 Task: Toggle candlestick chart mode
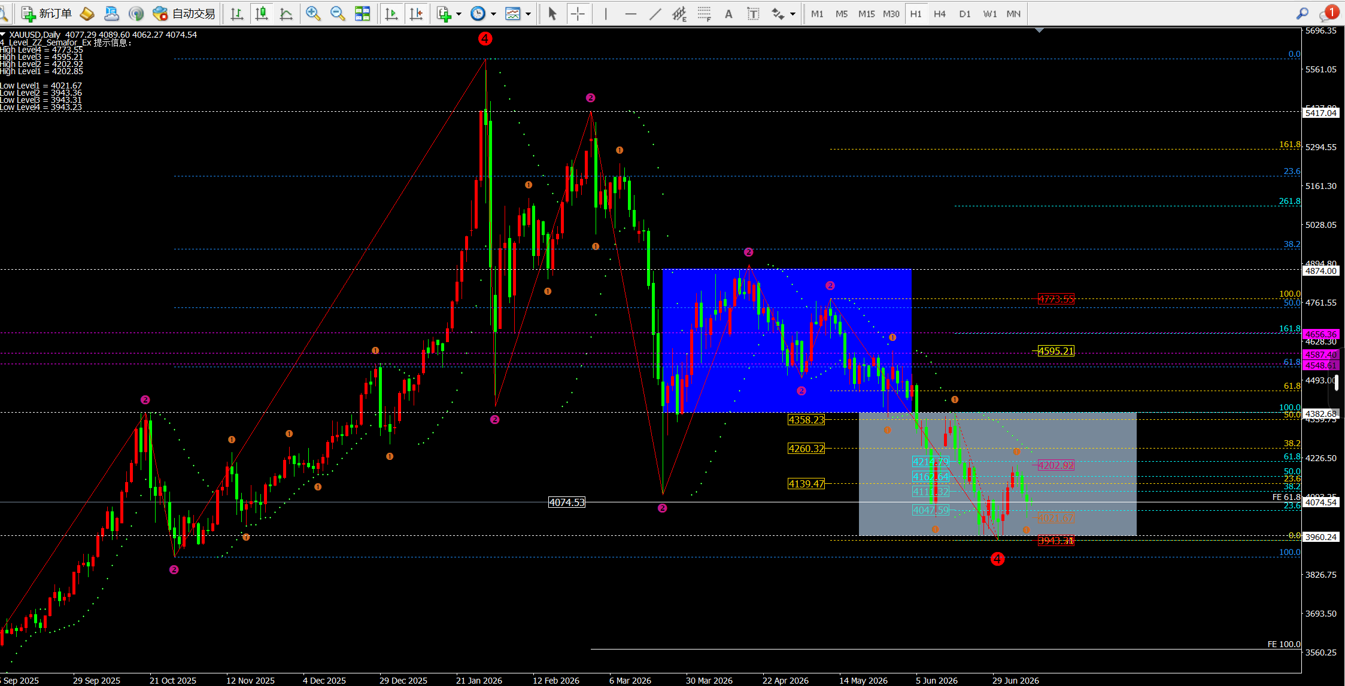(262, 13)
